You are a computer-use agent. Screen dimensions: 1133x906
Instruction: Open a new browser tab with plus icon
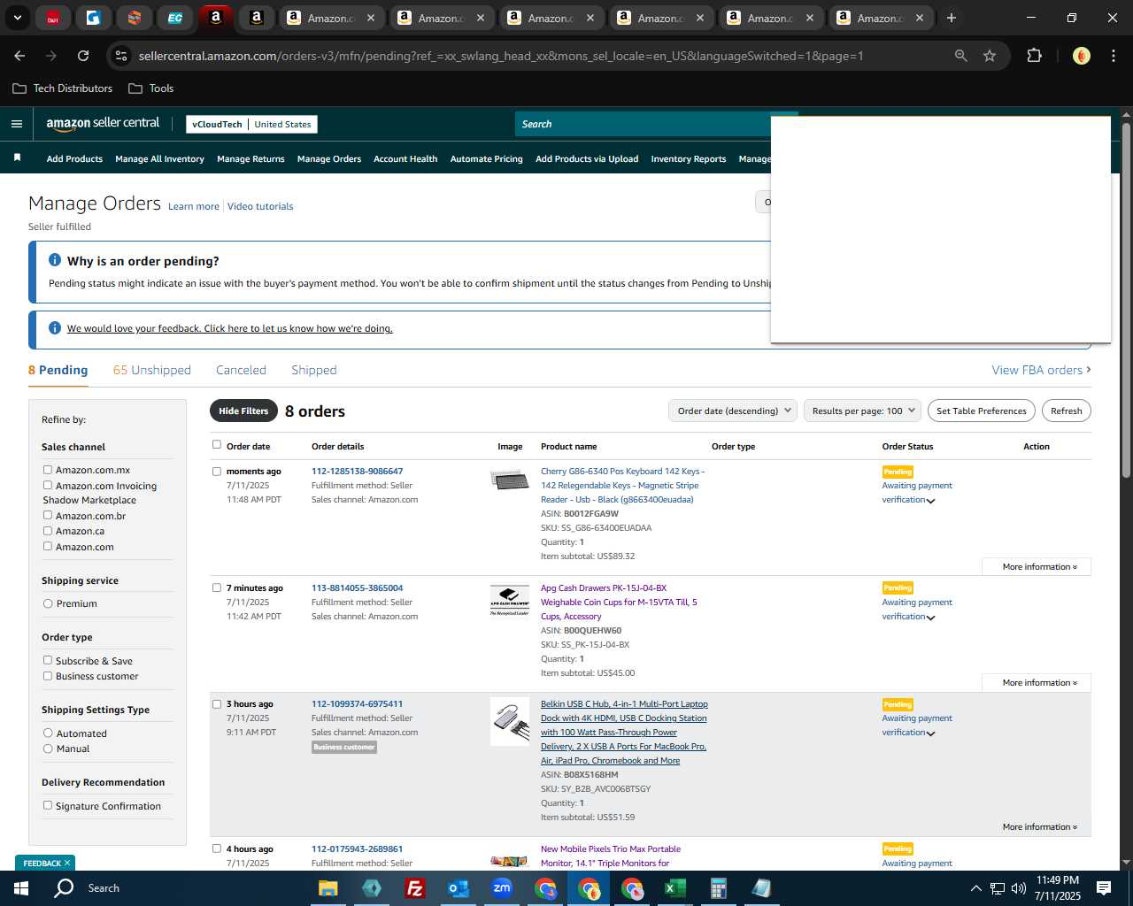952,18
